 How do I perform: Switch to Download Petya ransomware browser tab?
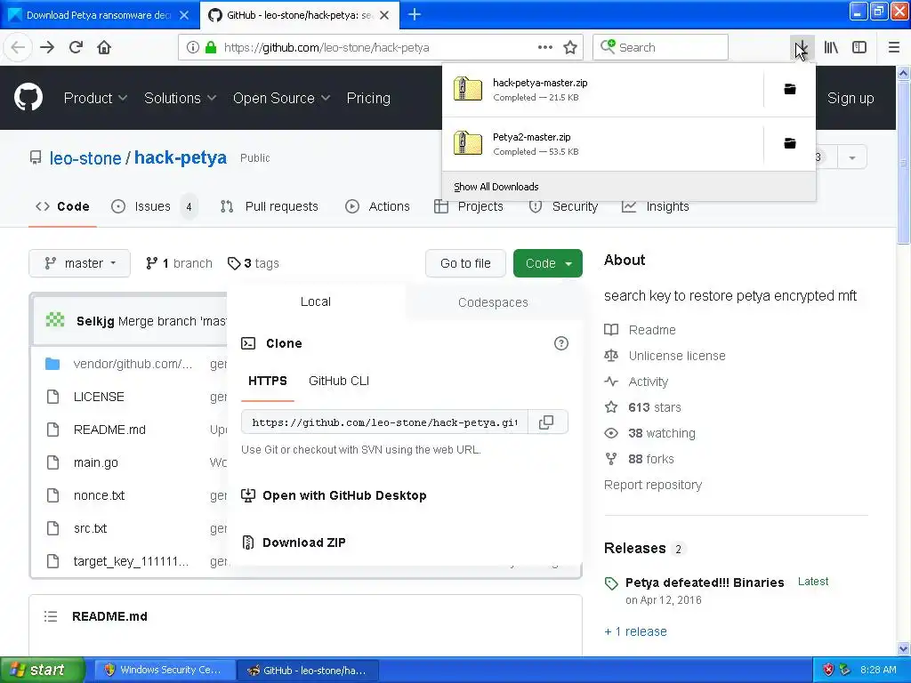tap(100, 15)
